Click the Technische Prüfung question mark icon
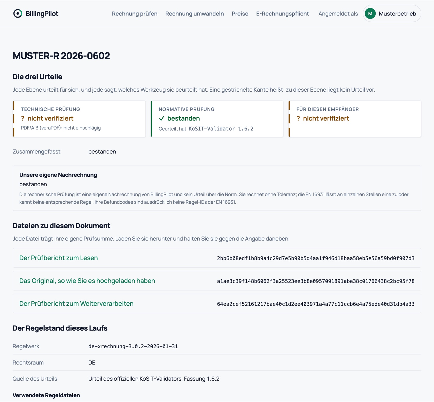 pos(23,118)
